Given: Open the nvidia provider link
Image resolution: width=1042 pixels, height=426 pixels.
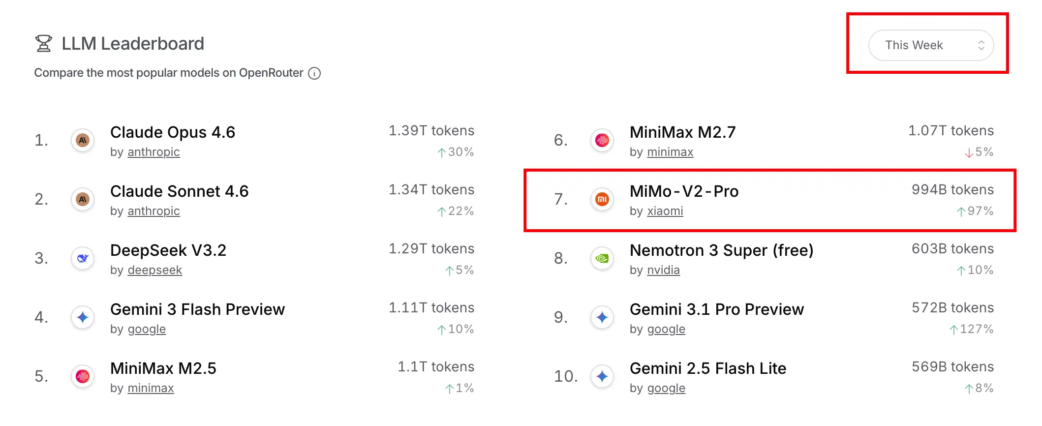Looking at the screenshot, I should [663, 270].
